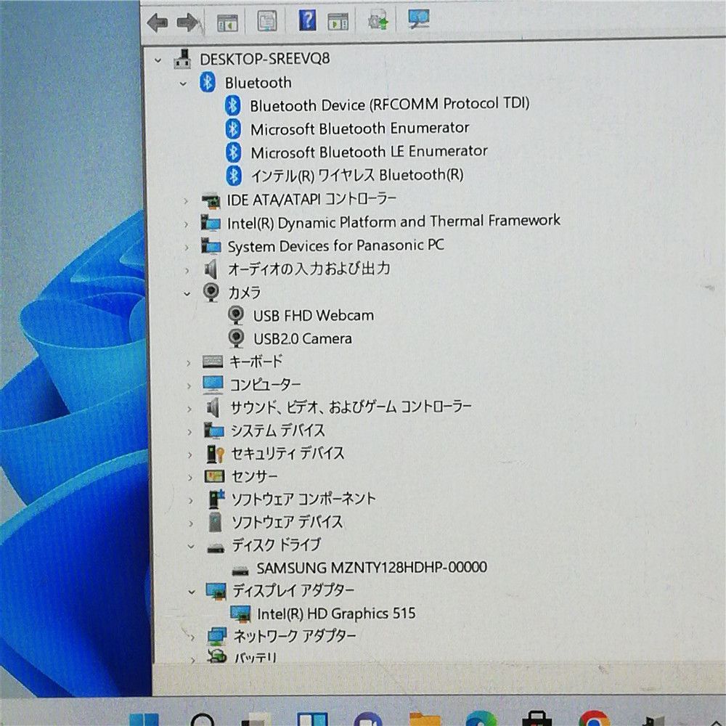Click the カメラ category webcam icon
This screenshot has width=726, height=726.
(x=211, y=292)
